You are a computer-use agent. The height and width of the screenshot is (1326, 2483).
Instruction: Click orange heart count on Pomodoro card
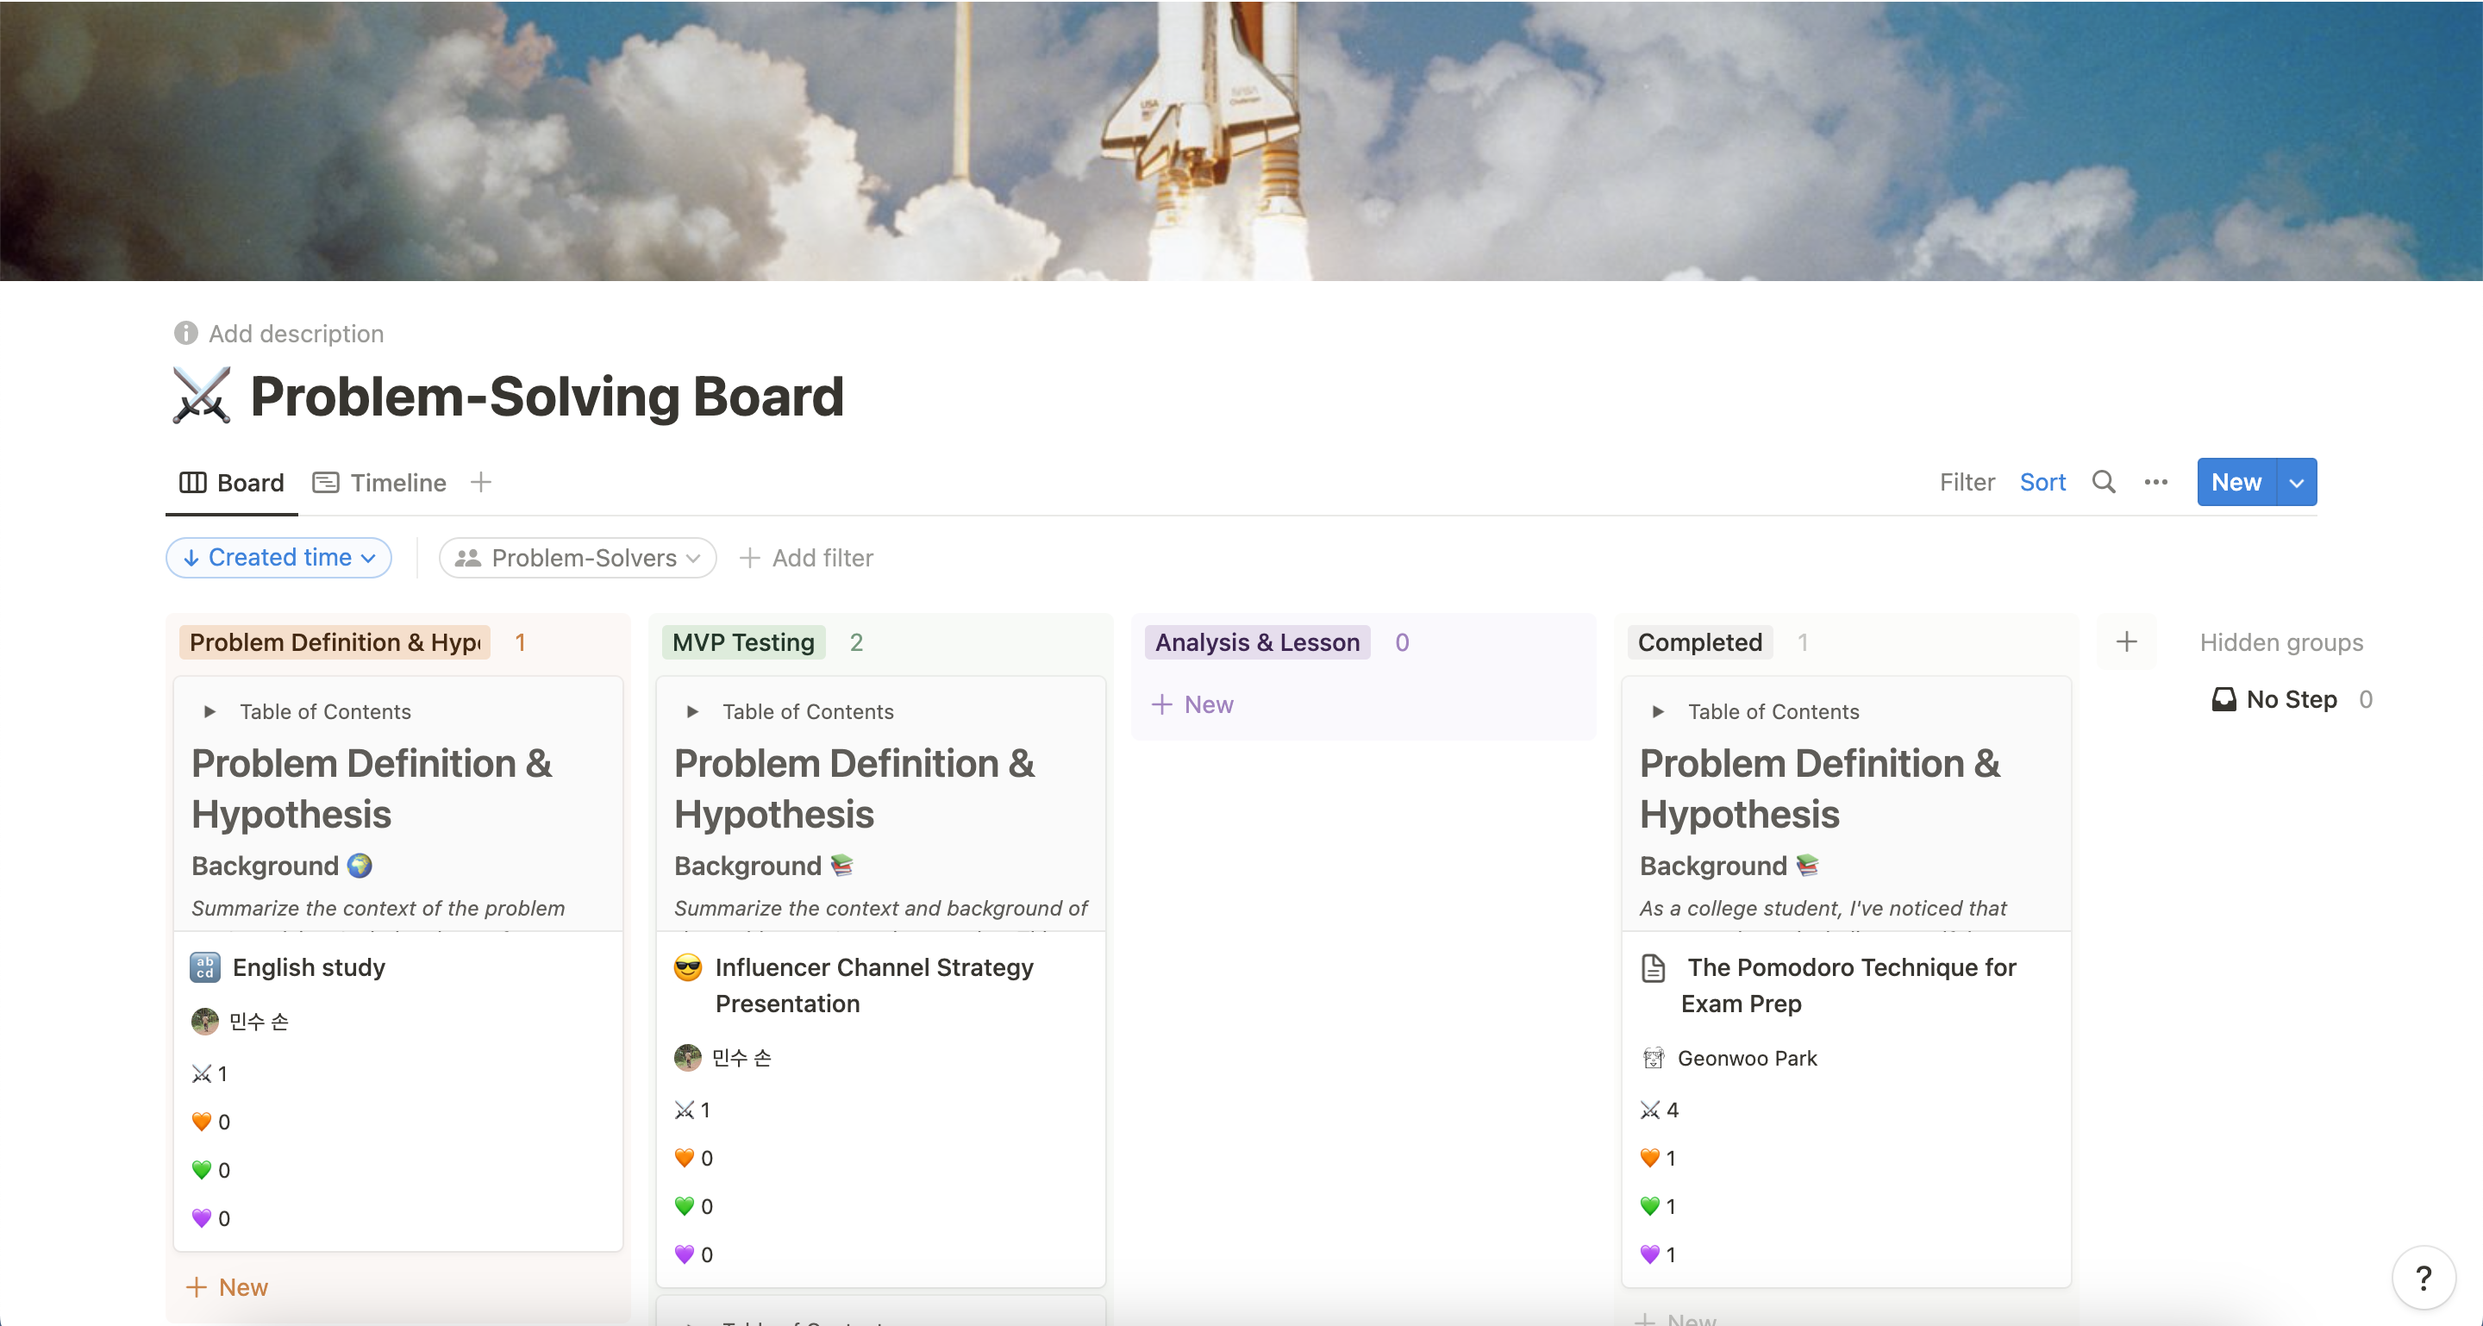tap(1659, 1159)
